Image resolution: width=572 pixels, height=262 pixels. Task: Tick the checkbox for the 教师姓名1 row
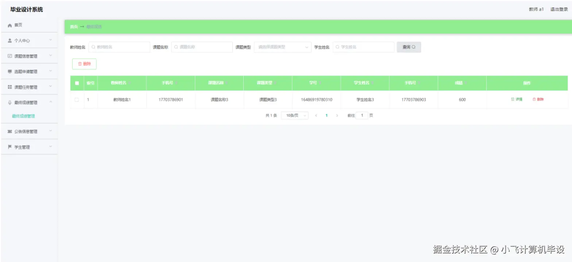pos(77,99)
